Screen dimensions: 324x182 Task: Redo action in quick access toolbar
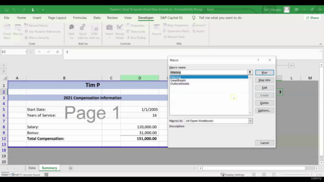(24, 10)
